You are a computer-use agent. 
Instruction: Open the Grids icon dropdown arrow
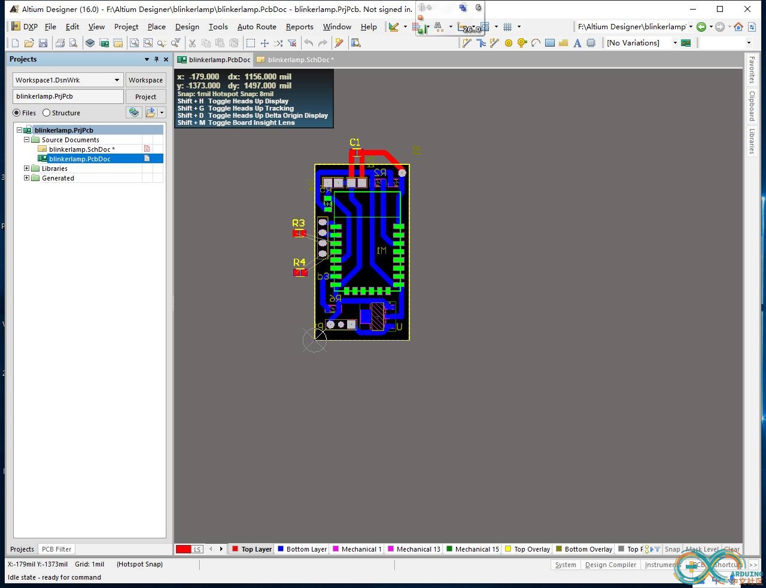pyautogui.click(x=519, y=27)
